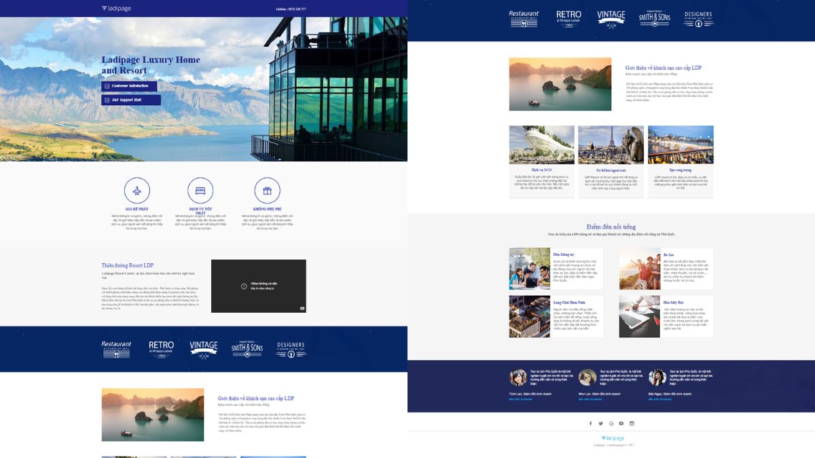Open the Twitter social icon
The width and height of the screenshot is (815, 458).
[x=600, y=423]
